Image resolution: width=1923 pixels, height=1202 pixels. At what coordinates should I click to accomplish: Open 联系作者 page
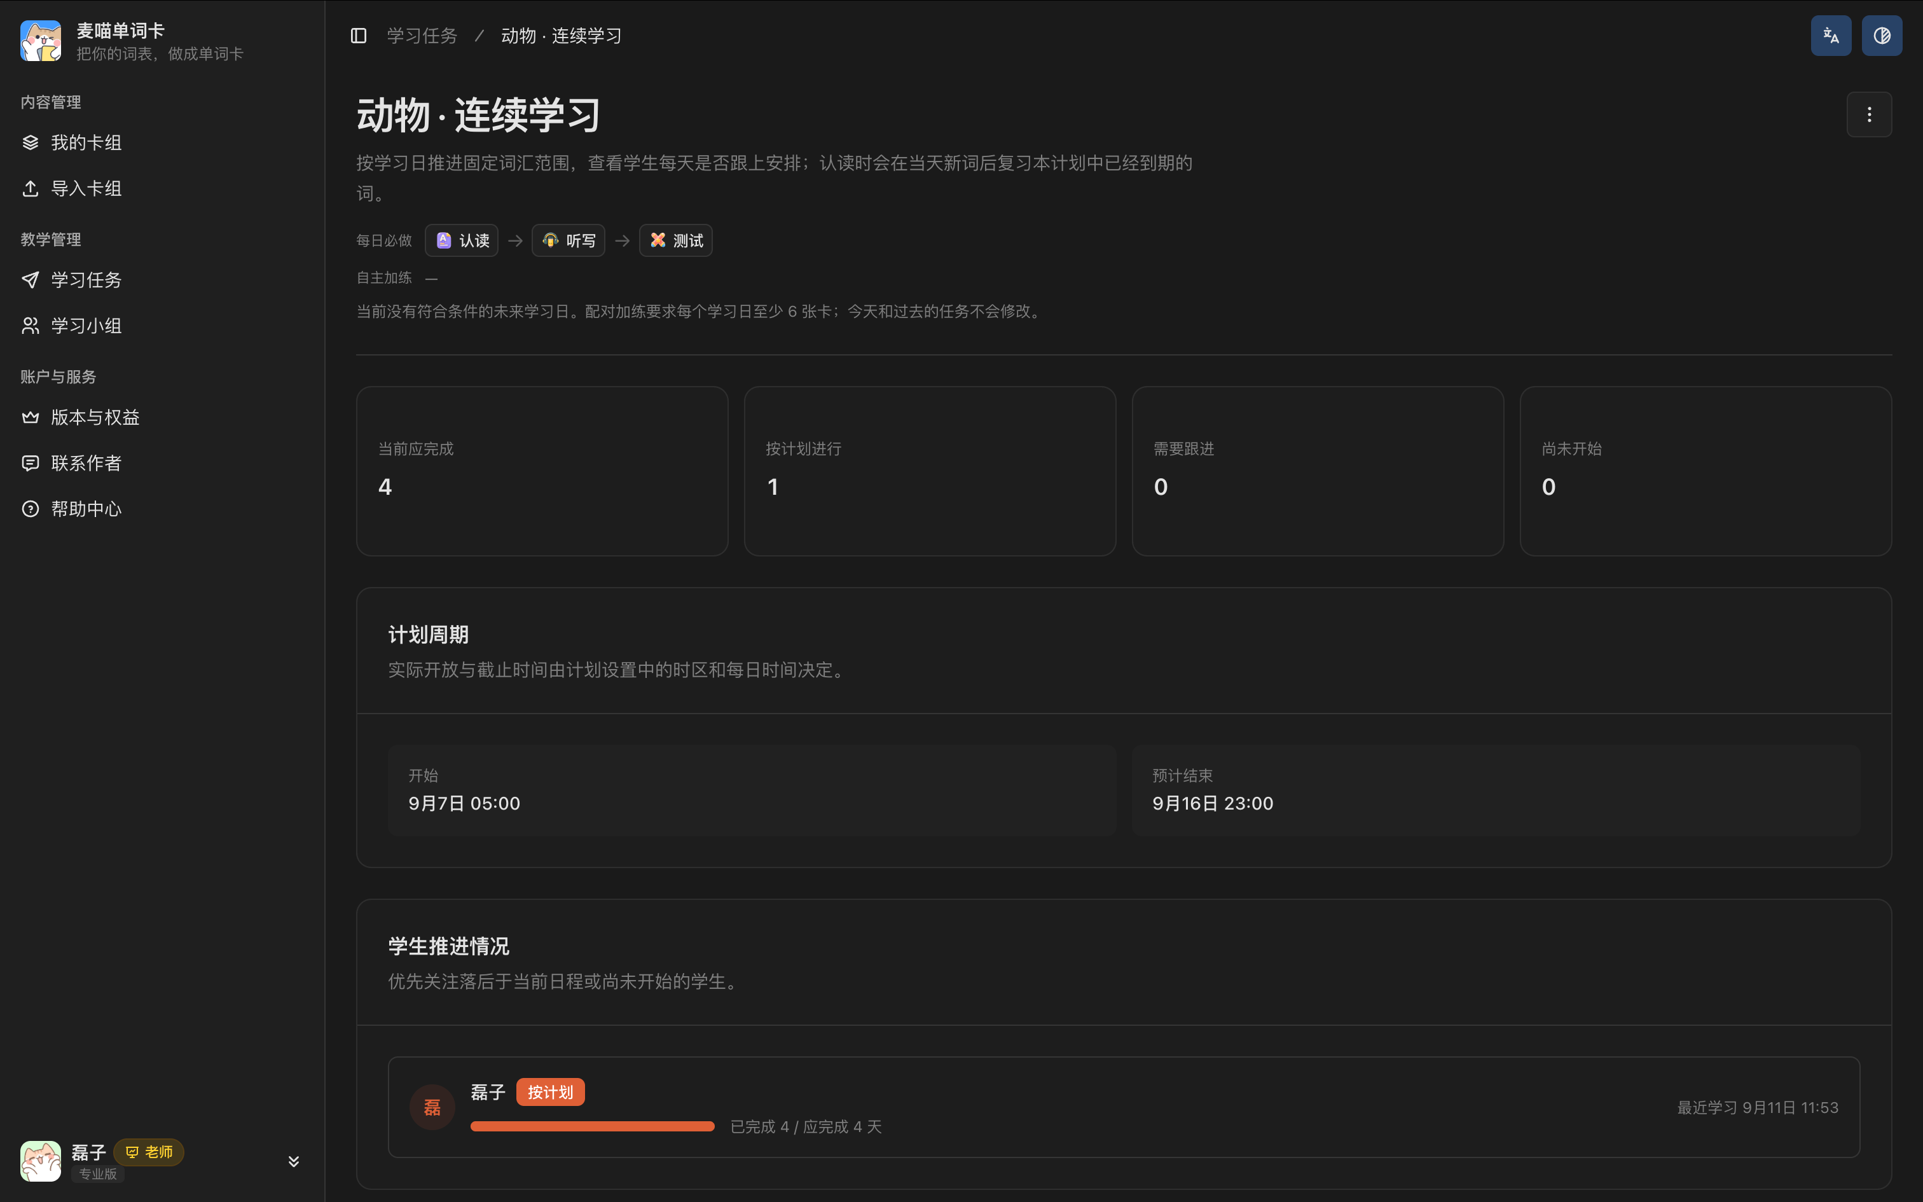(x=162, y=463)
